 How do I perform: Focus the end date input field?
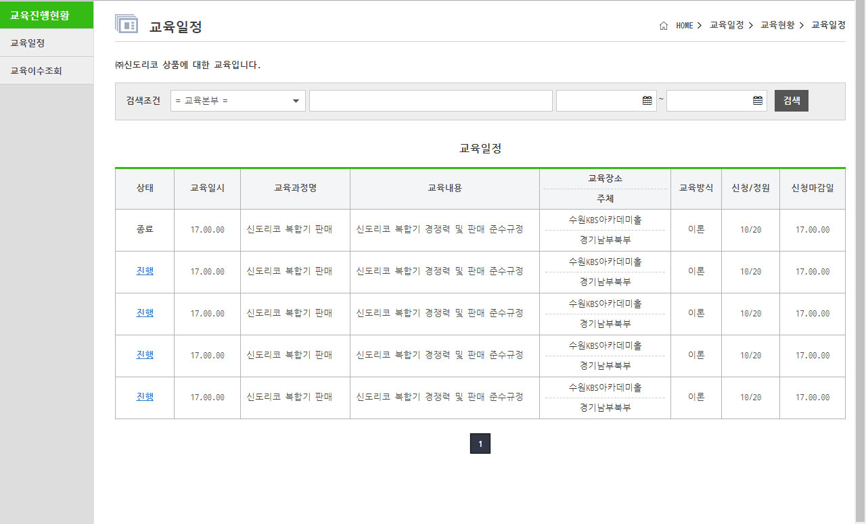[x=716, y=101]
